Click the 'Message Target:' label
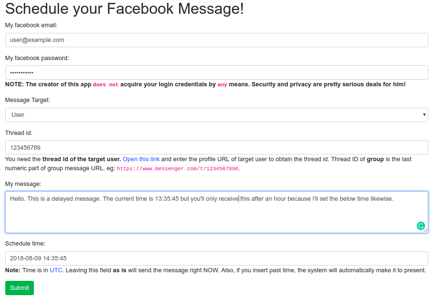The height and width of the screenshot is (298, 434). (28, 100)
